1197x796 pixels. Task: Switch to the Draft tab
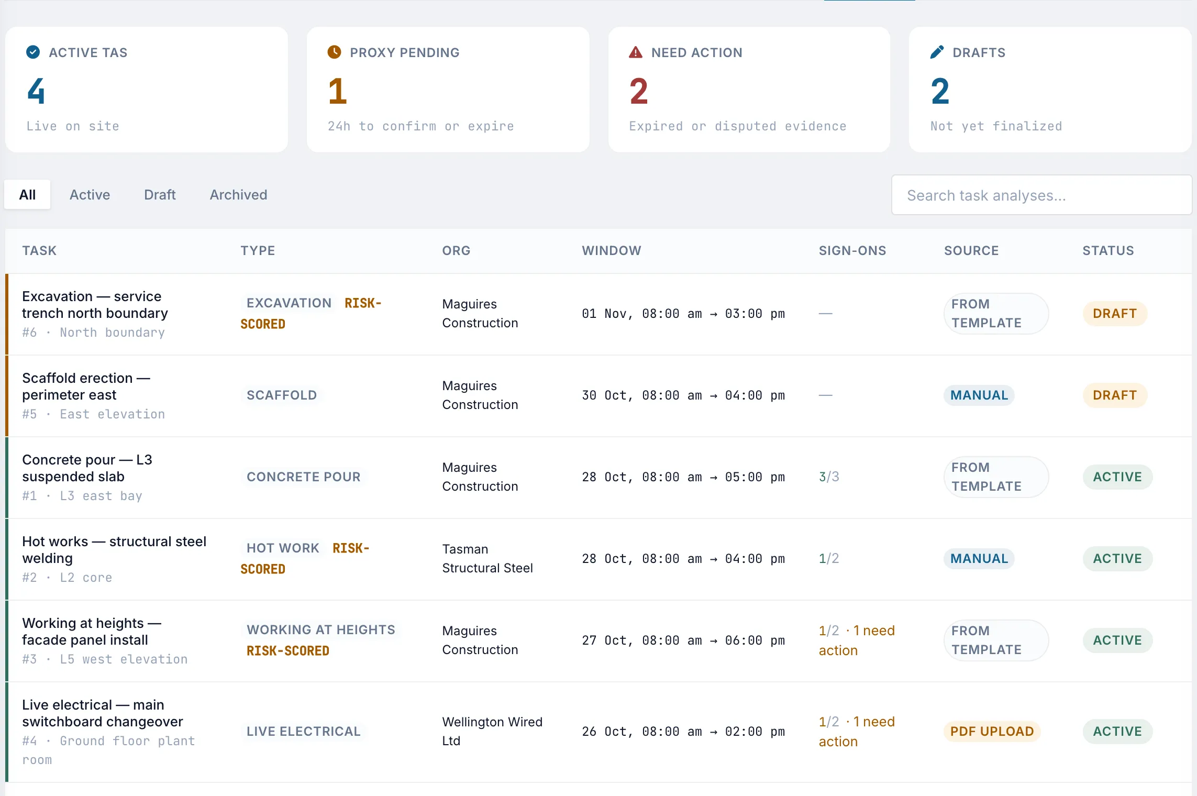[160, 195]
